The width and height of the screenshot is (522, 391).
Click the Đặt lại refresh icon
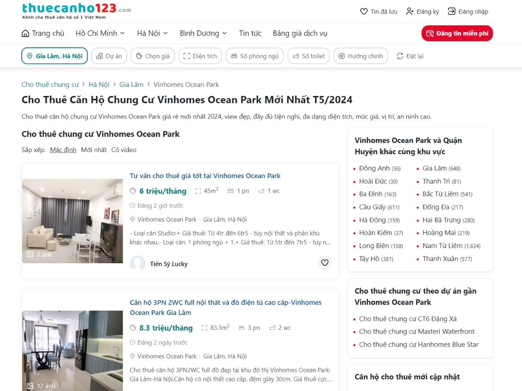pos(400,56)
